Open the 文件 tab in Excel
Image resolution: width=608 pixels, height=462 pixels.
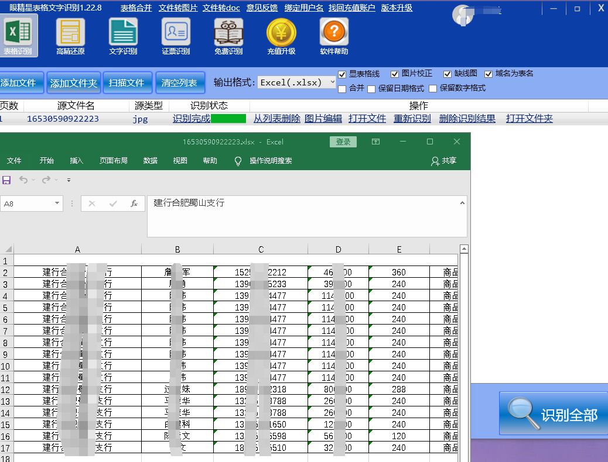(x=14, y=161)
